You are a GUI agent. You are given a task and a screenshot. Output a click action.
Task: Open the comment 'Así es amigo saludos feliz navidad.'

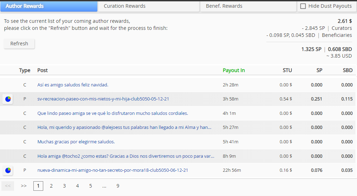point(73,85)
